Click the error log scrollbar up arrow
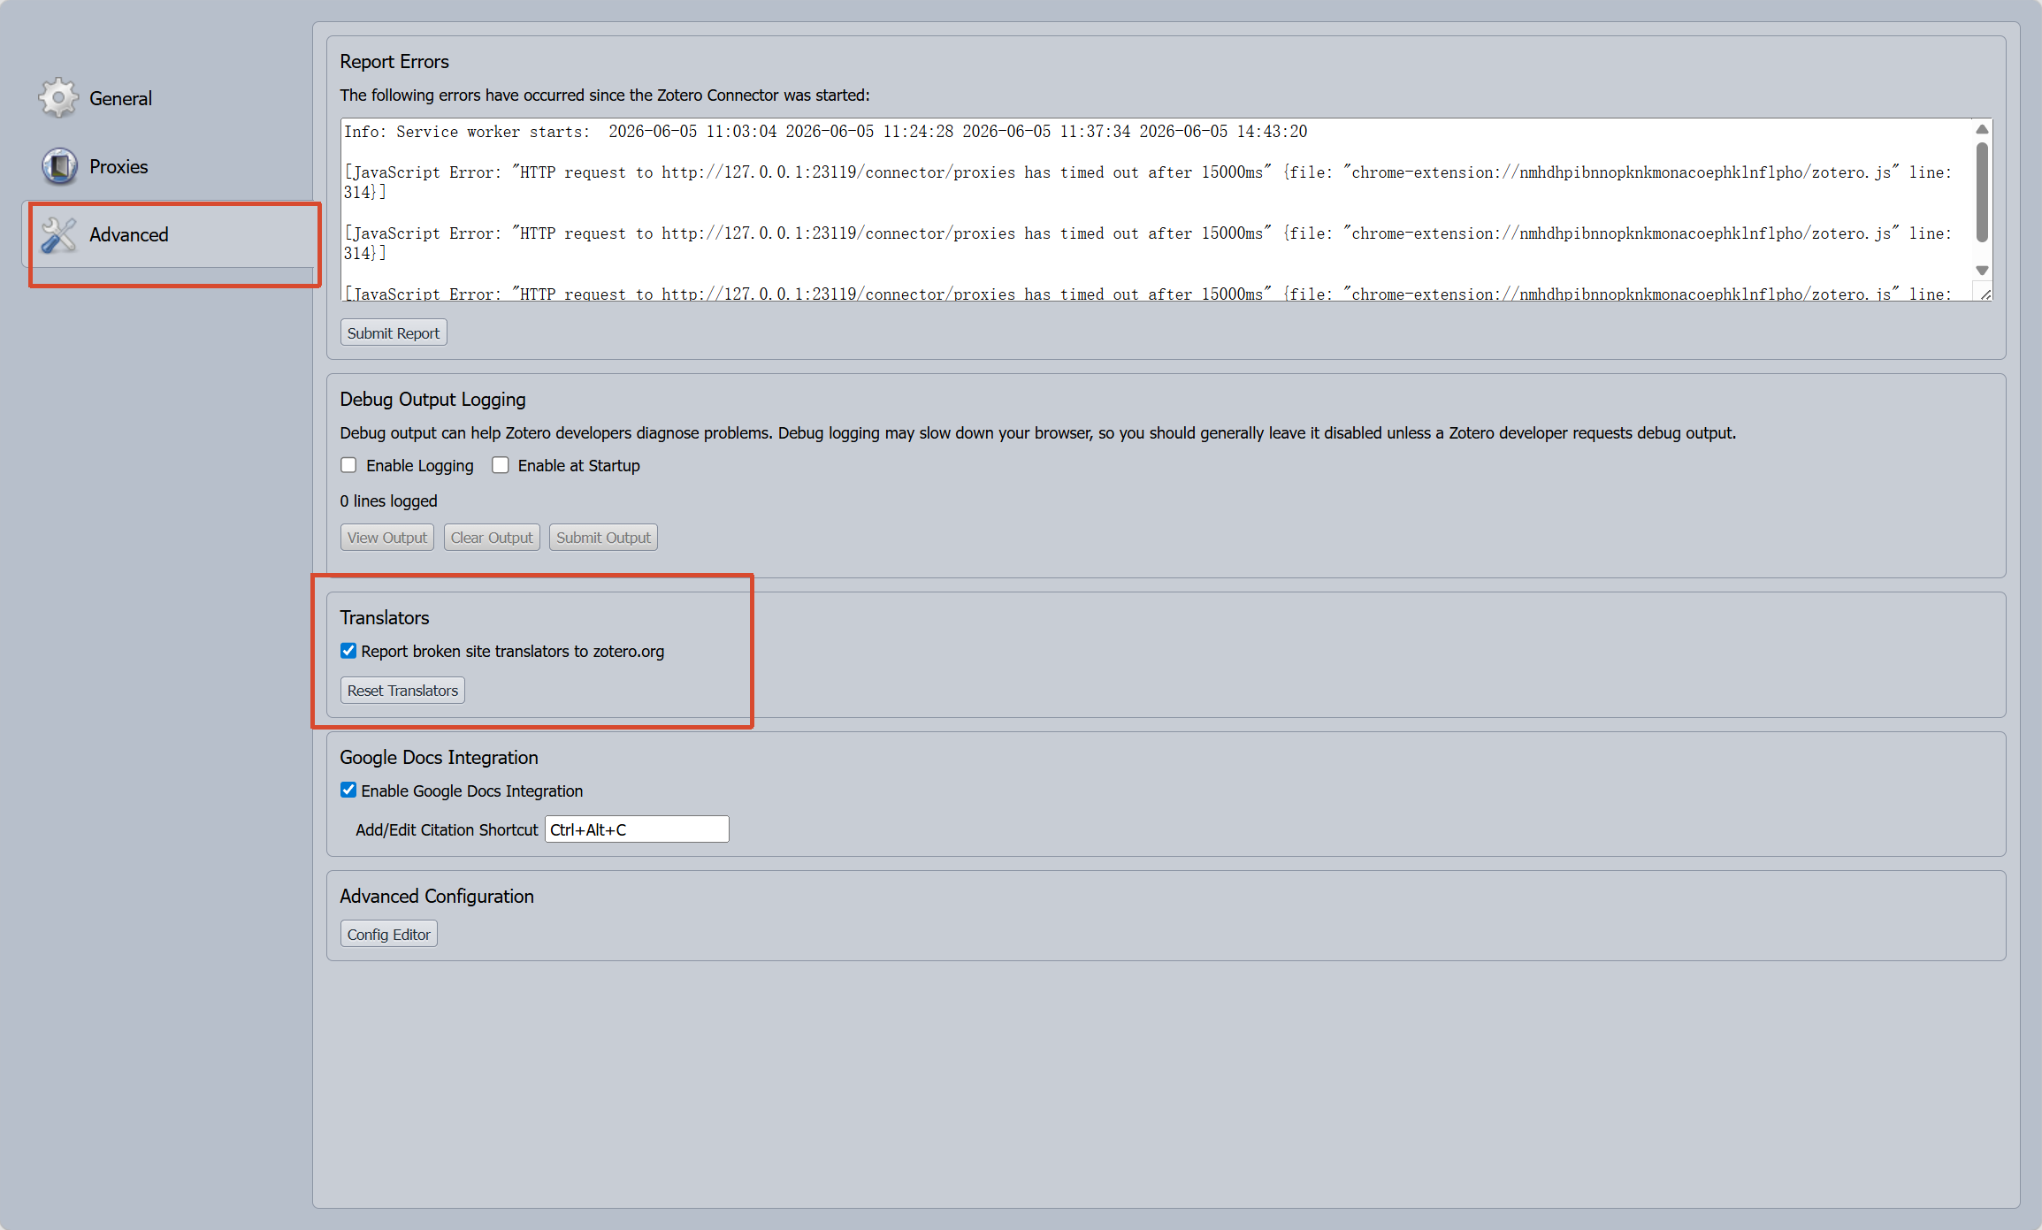The image size is (2042, 1230). click(1982, 130)
